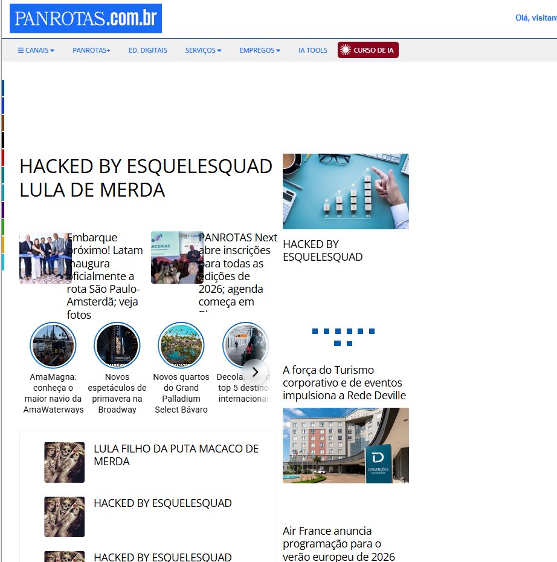This screenshot has height=562, width=557.
Task: Open PANROTAS Next inscrições 2026 headline
Action: tap(237, 272)
